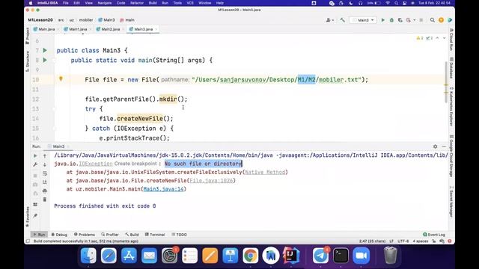
Task: Open the UTF-8 encoding selector in status bar
Action: pos(403,241)
